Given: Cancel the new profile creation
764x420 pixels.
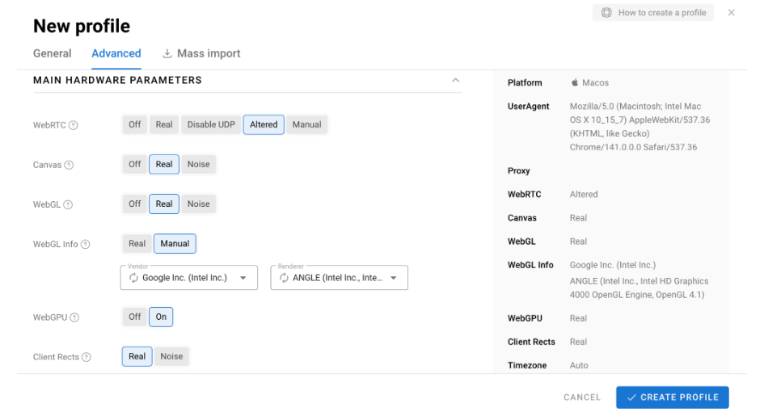Looking at the screenshot, I should (582, 397).
